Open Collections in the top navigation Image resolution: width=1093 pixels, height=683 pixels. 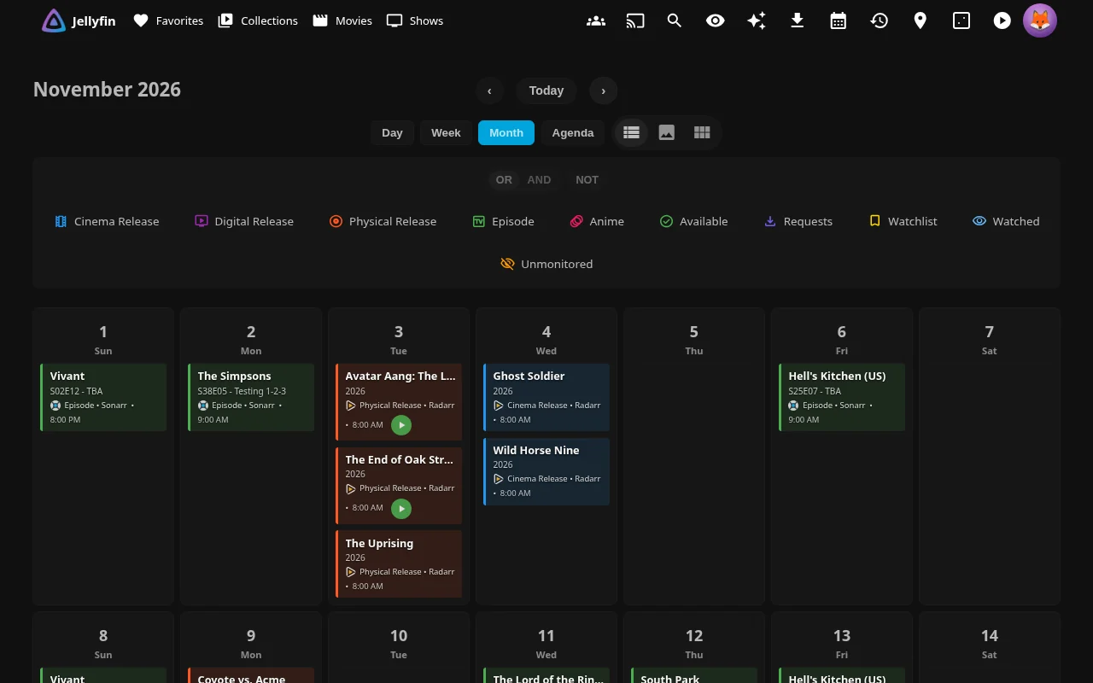coord(258,20)
